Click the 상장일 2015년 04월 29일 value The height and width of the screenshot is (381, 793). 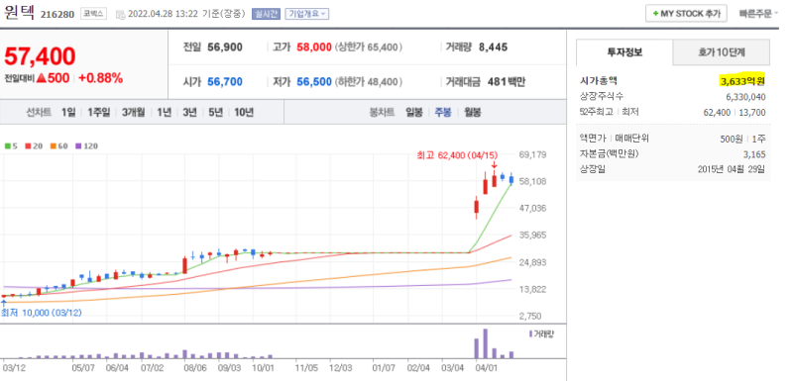[x=732, y=169]
